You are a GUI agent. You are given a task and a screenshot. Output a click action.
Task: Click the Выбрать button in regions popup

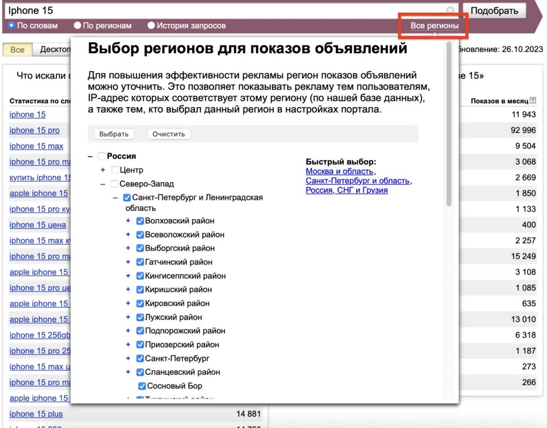pos(114,134)
